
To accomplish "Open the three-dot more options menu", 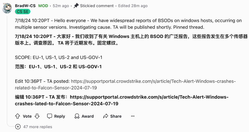I will point(133,116).
